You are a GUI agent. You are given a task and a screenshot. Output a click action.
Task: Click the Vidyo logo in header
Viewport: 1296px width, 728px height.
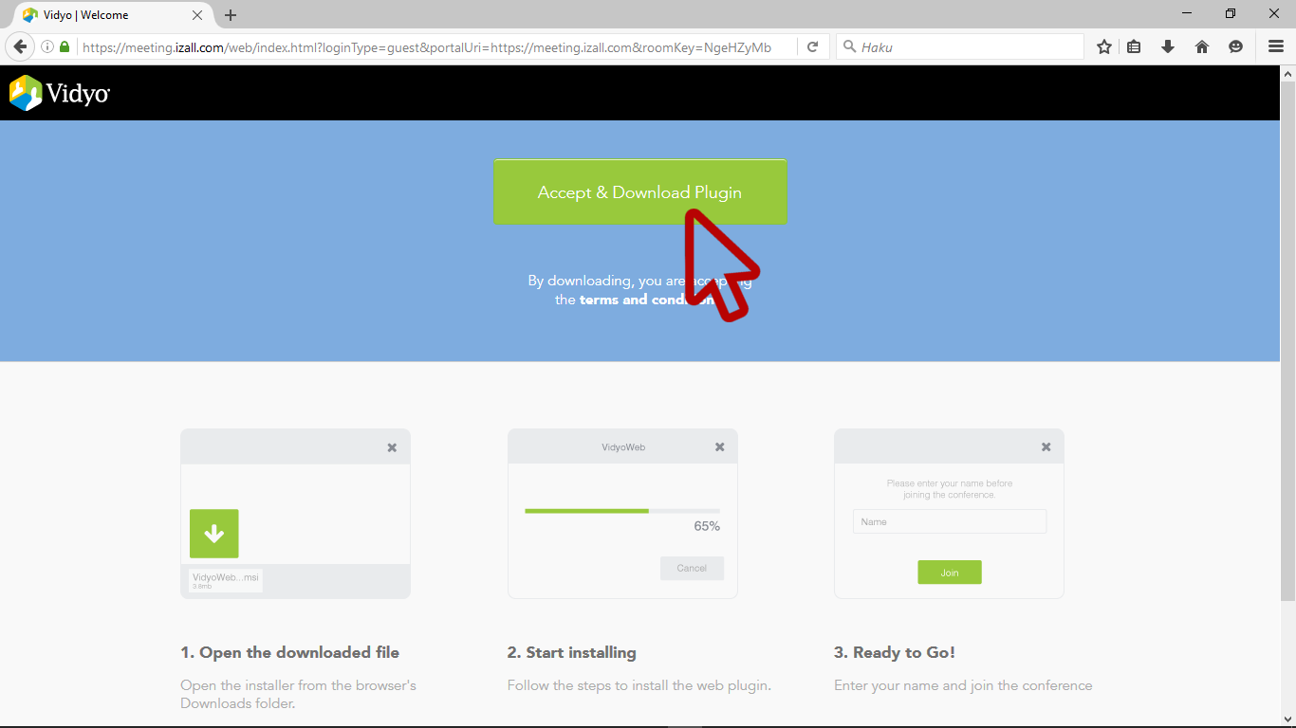point(60,93)
